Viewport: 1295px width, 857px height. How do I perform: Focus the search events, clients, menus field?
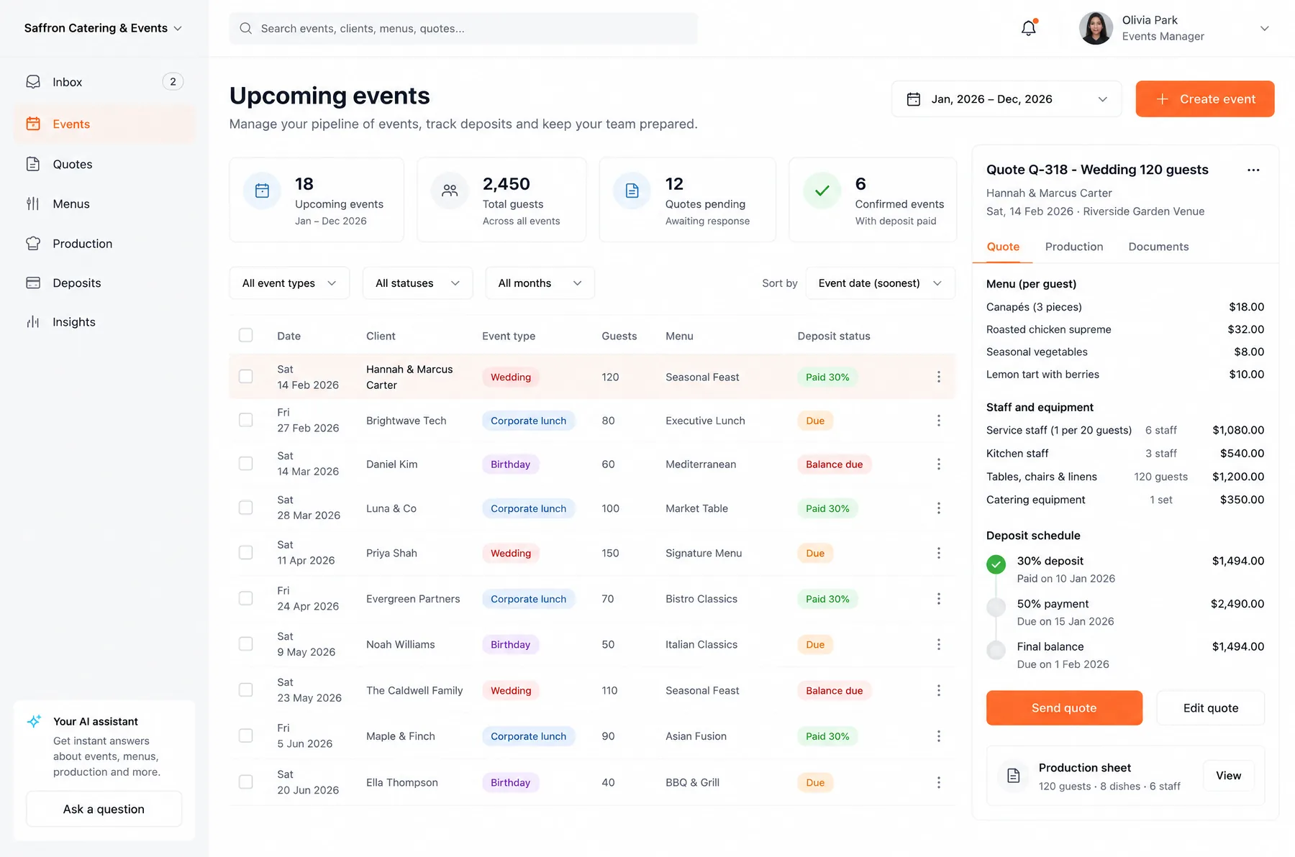point(463,29)
